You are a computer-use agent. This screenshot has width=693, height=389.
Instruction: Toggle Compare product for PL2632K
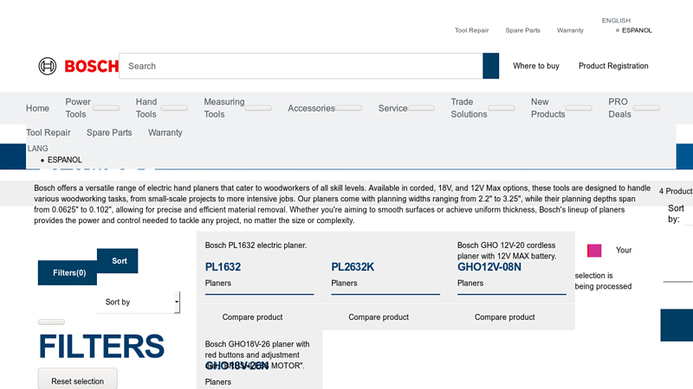pyautogui.click(x=379, y=317)
